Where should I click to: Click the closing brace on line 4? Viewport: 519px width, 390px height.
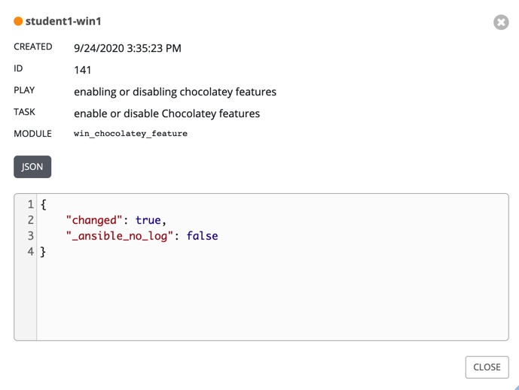(44, 252)
